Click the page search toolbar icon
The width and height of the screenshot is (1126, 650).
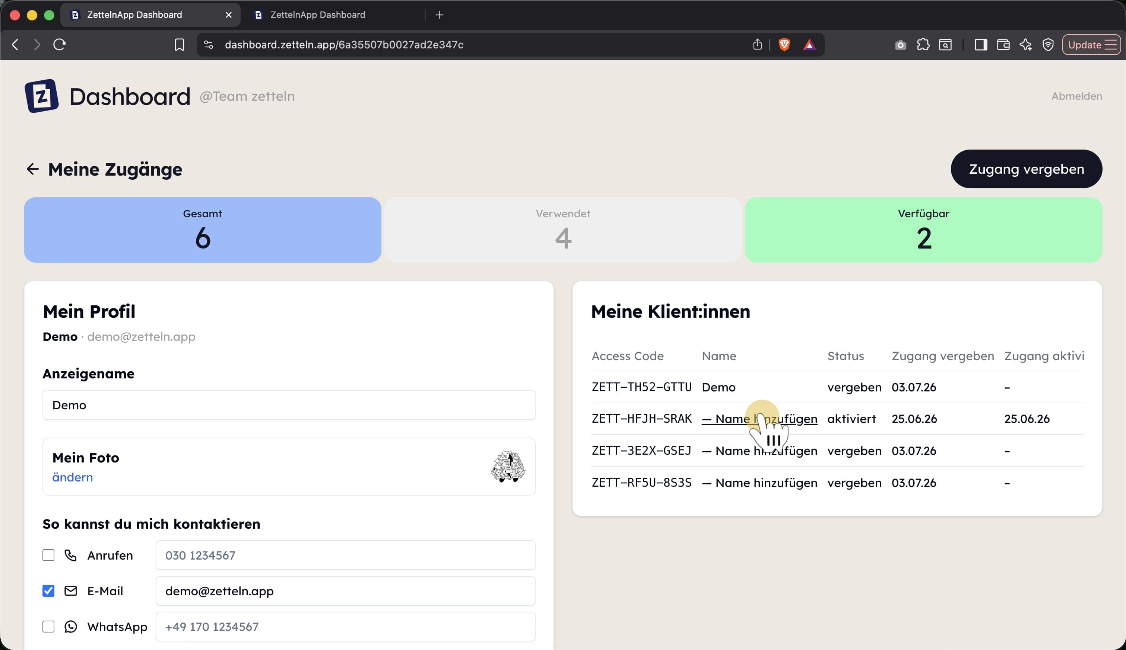coord(945,45)
